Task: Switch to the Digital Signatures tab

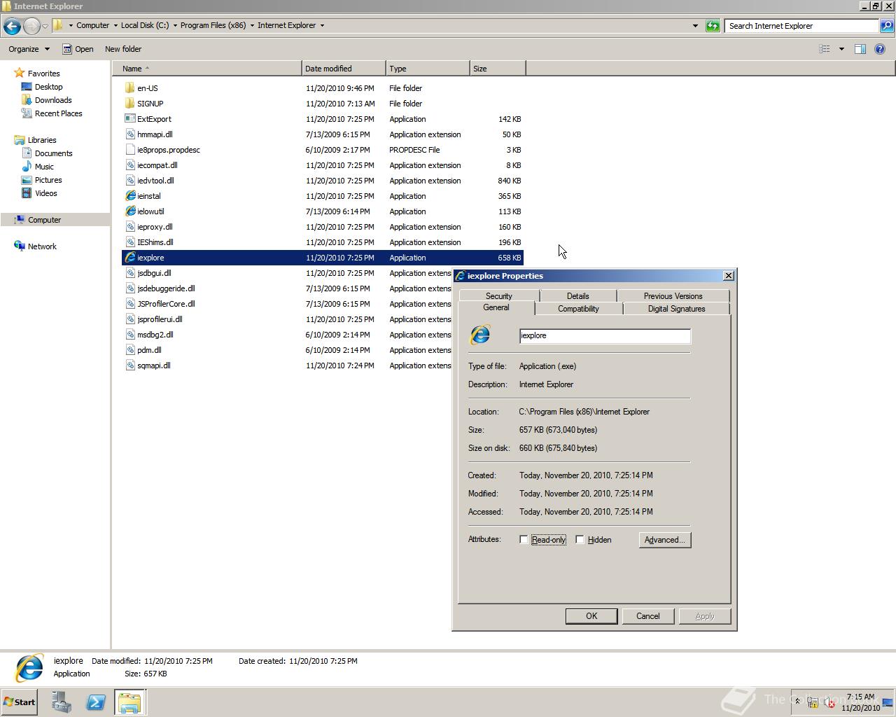Action: coord(676,309)
